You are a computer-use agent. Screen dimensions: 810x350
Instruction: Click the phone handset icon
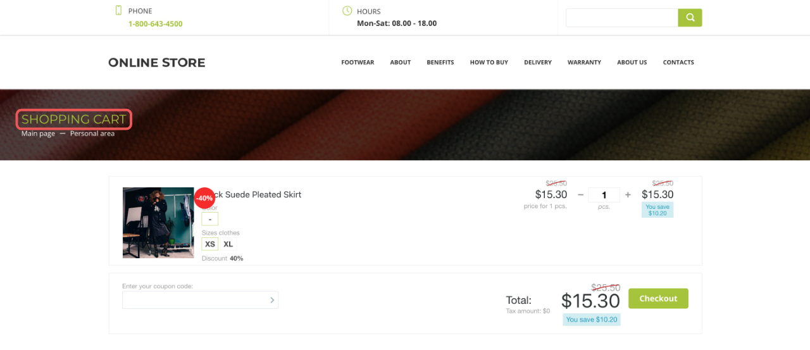(118, 10)
